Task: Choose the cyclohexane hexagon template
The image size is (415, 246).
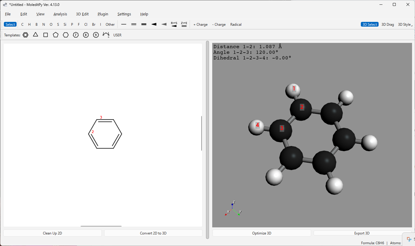Action: (66, 35)
